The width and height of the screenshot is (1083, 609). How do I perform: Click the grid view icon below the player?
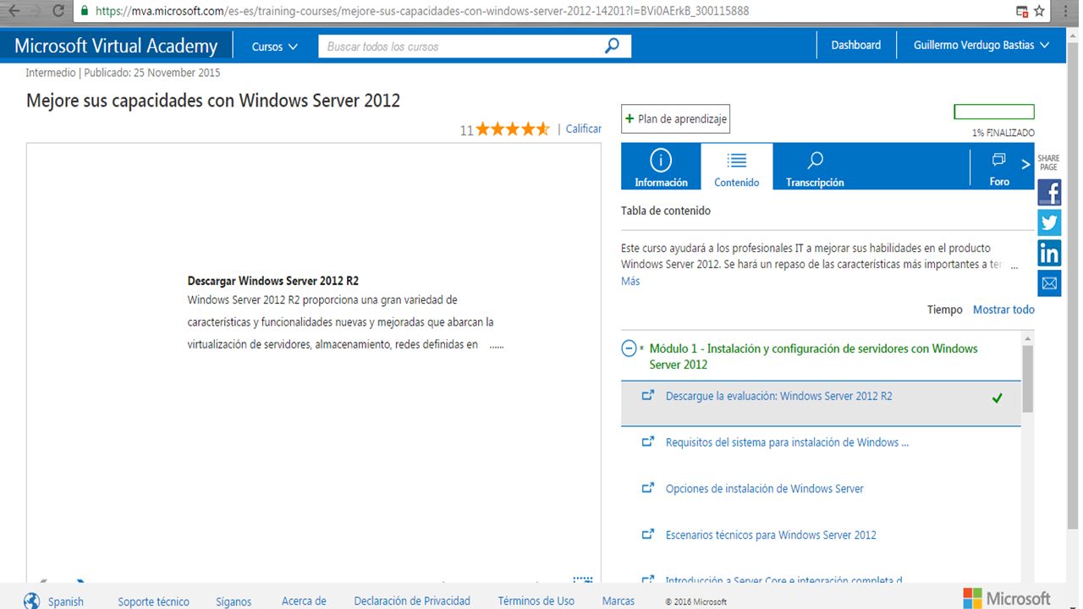(x=583, y=580)
